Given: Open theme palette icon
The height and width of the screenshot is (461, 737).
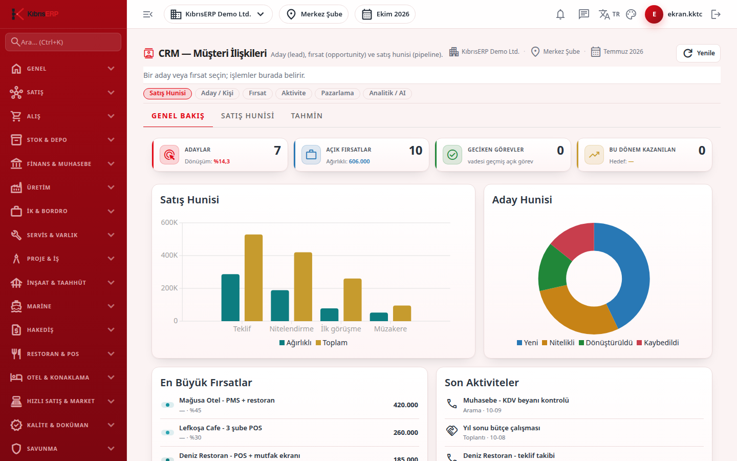Looking at the screenshot, I should (x=631, y=14).
